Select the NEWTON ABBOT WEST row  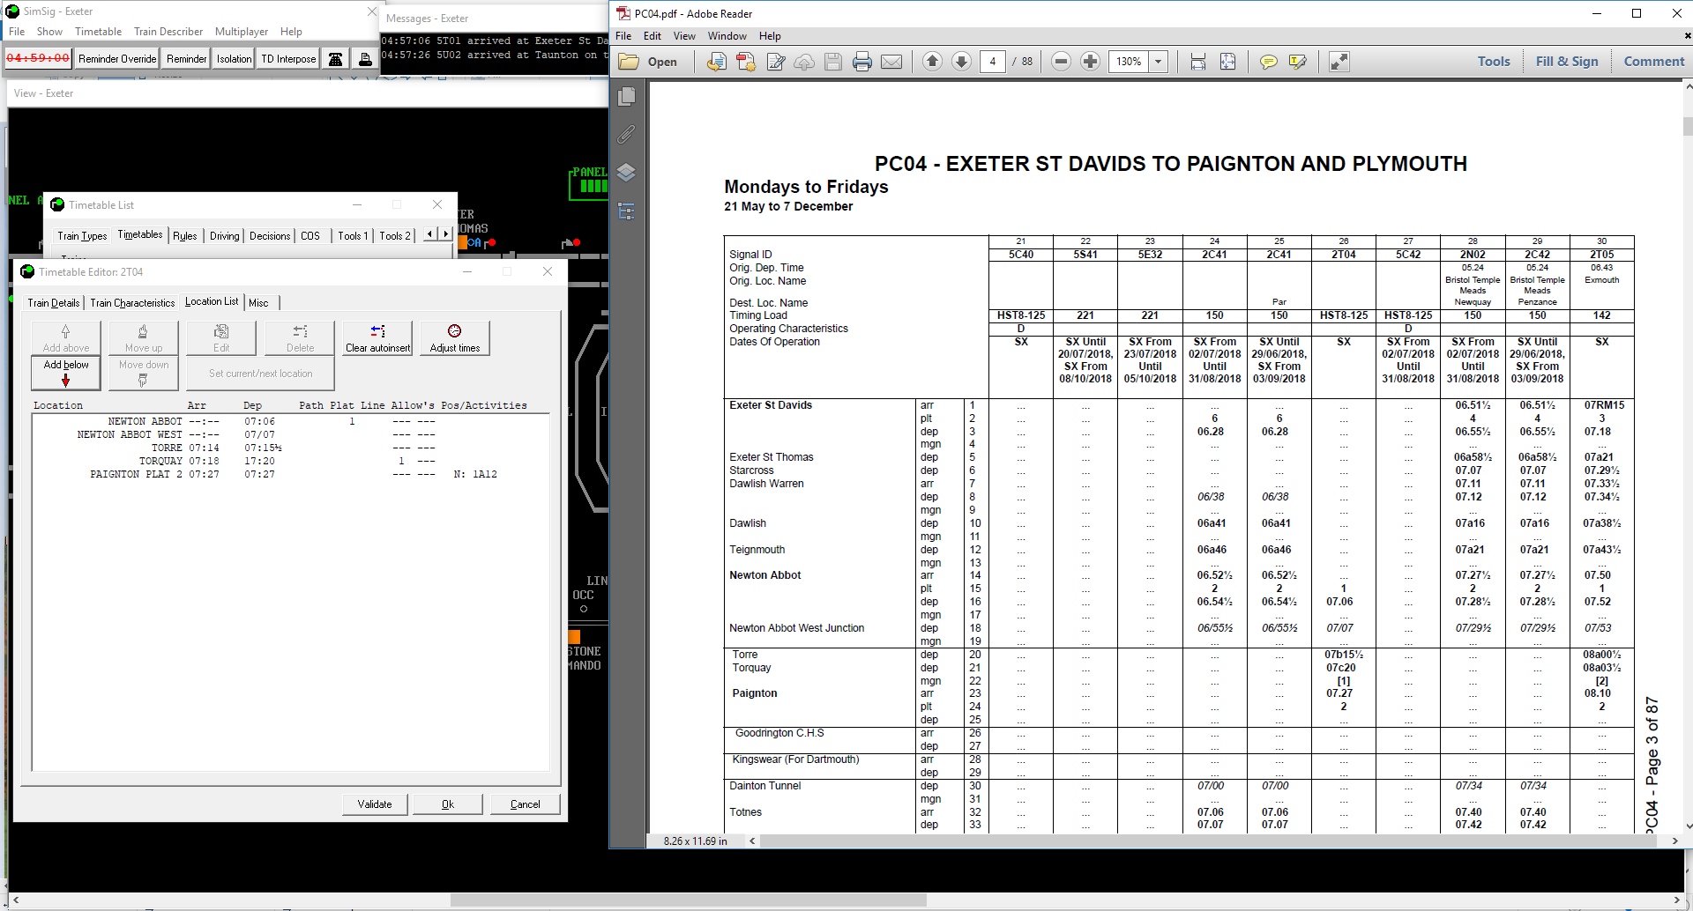pos(291,434)
